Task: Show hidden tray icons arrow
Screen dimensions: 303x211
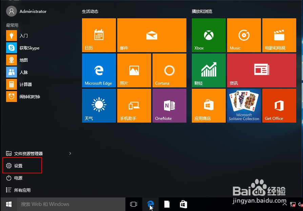Action: pos(284,204)
